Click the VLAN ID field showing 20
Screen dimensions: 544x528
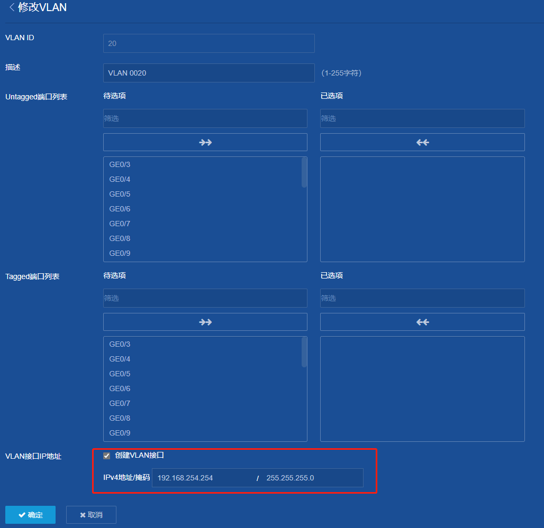[x=209, y=43]
